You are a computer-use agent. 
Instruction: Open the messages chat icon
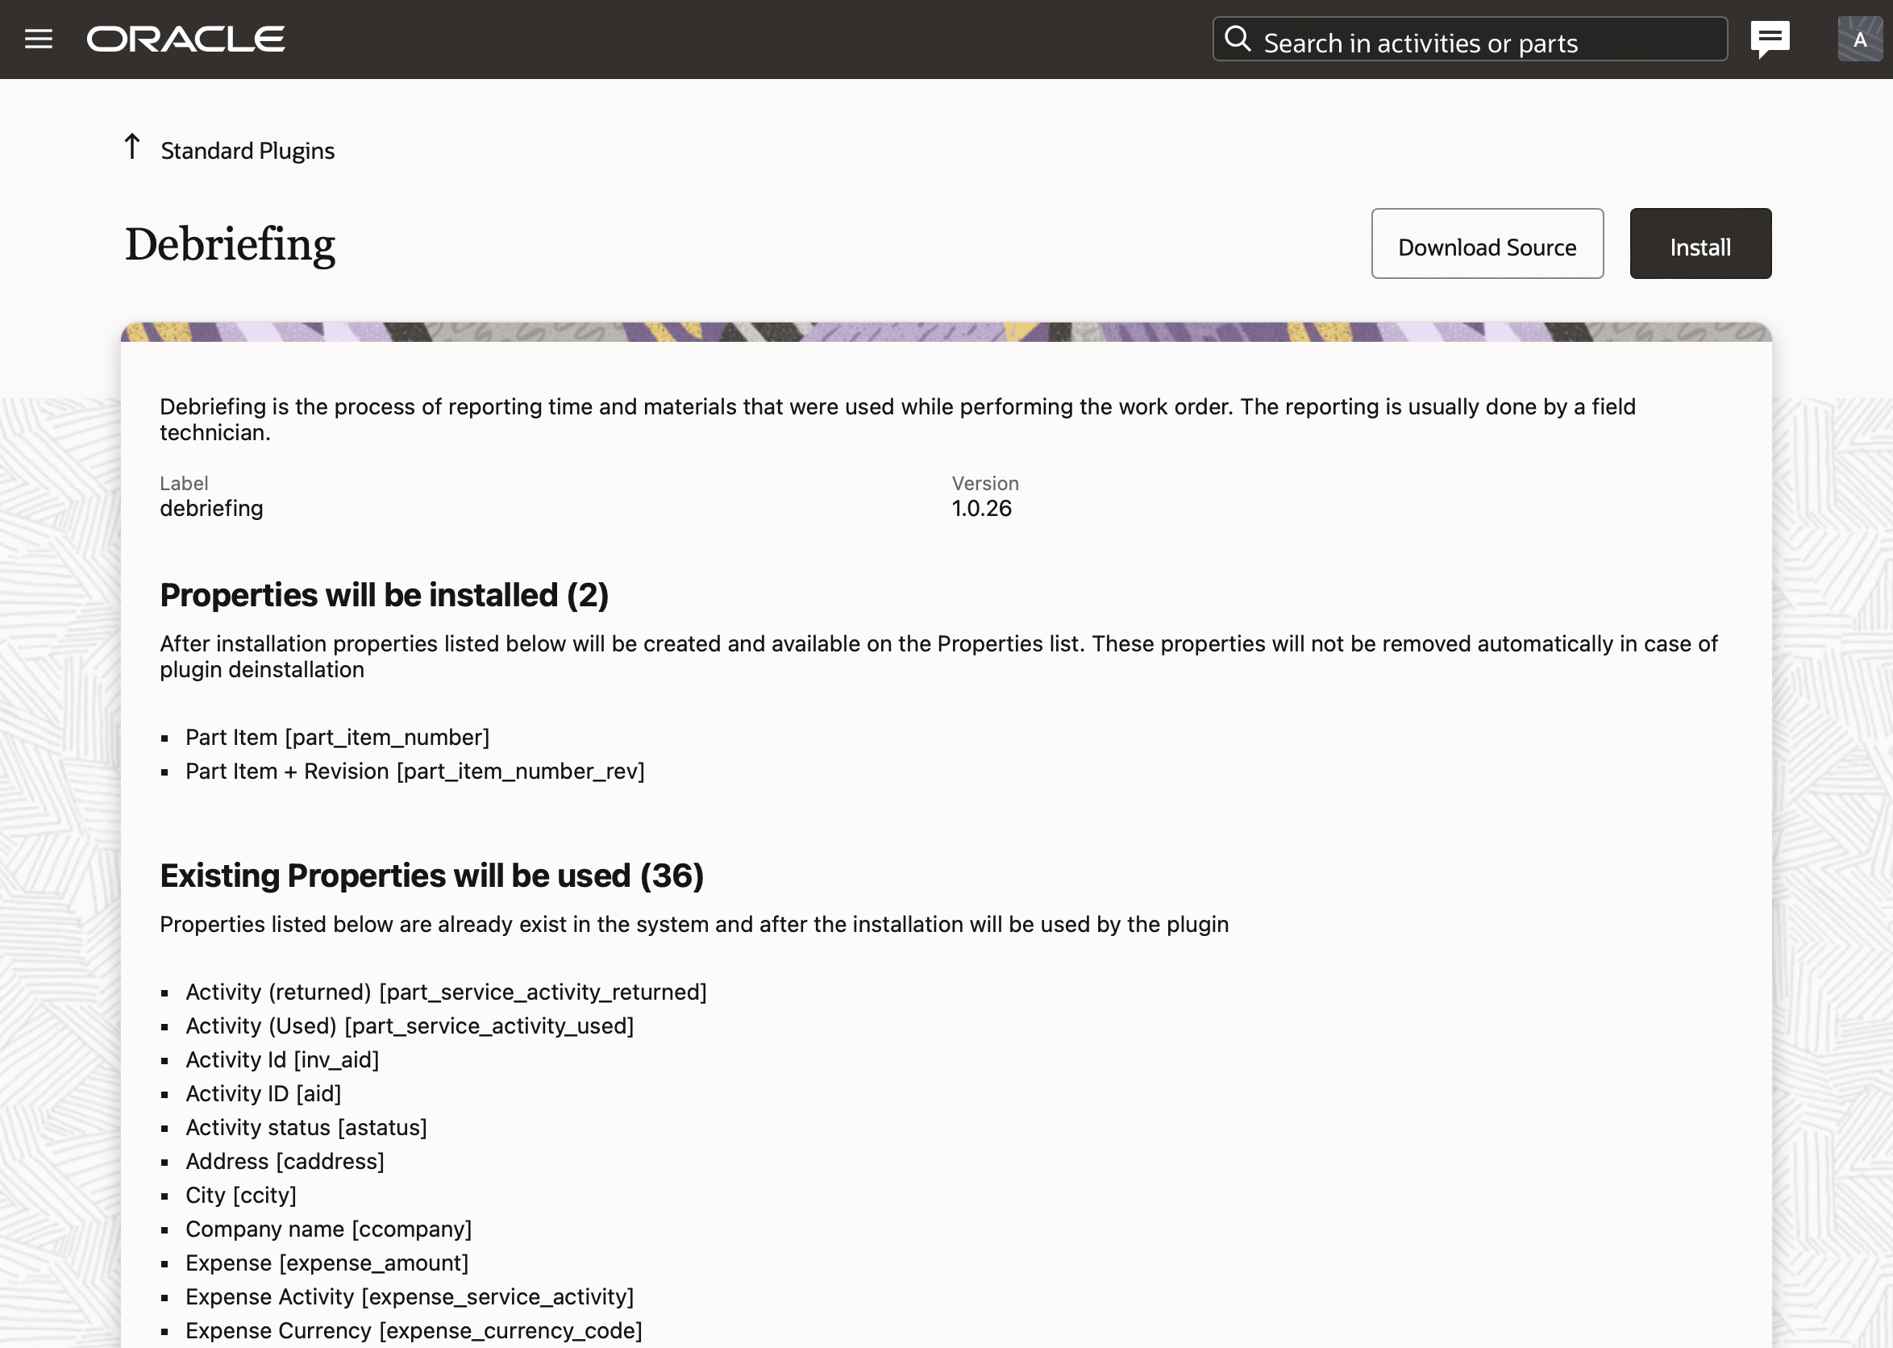tap(1770, 39)
